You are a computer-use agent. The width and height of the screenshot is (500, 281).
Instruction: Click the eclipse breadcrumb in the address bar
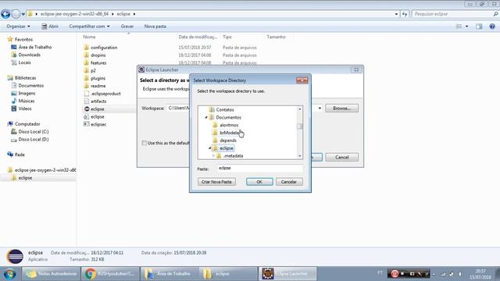tap(123, 14)
